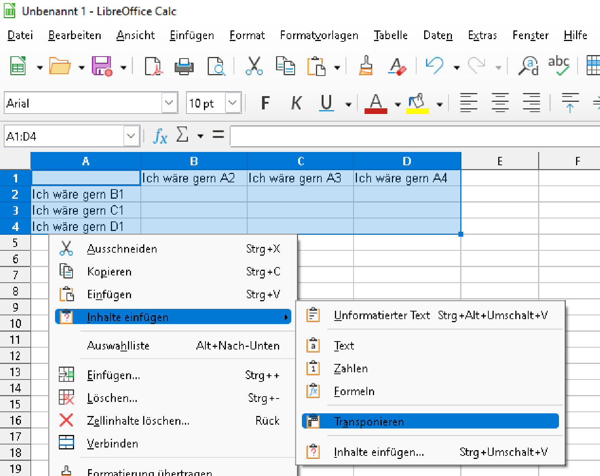Click the Clone formatting paintbrush icon
The height and width of the screenshot is (476, 600).
[366, 66]
